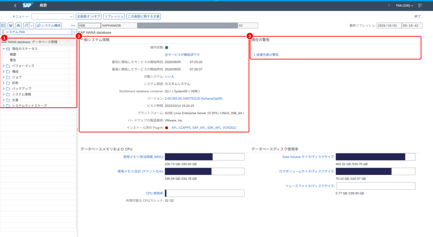Click the HDB field
The height and width of the screenshot is (237, 433).
pos(89,26)
